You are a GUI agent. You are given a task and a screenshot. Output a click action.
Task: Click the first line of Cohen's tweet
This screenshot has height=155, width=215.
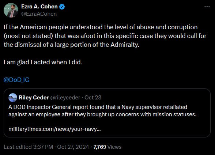[101, 27]
